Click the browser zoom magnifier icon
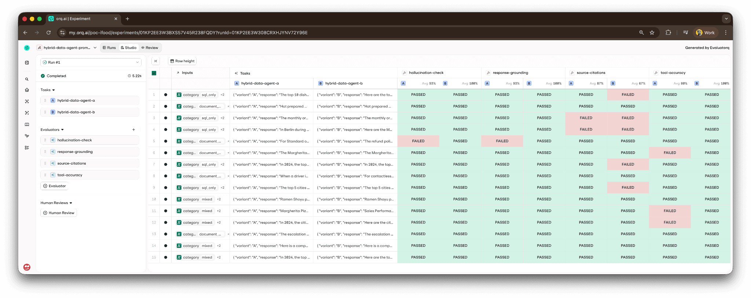Image resolution: width=751 pixels, height=298 pixels. [x=641, y=33]
